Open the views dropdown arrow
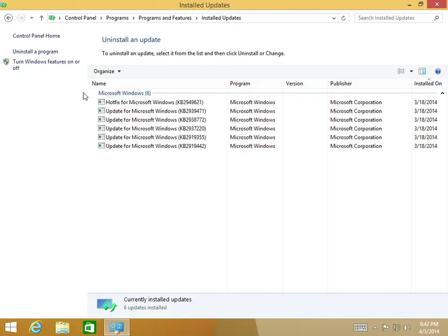Image resolution: width=448 pixels, height=336 pixels. click(410, 71)
